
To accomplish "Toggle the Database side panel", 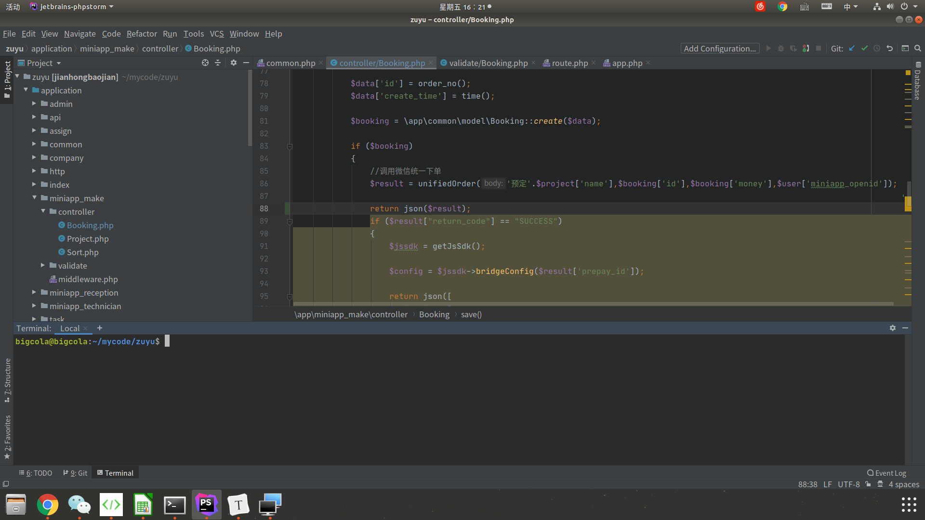I will pos(918,82).
